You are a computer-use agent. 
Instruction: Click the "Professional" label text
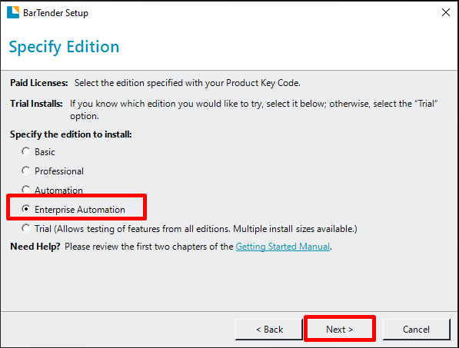(x=59, y=171)
